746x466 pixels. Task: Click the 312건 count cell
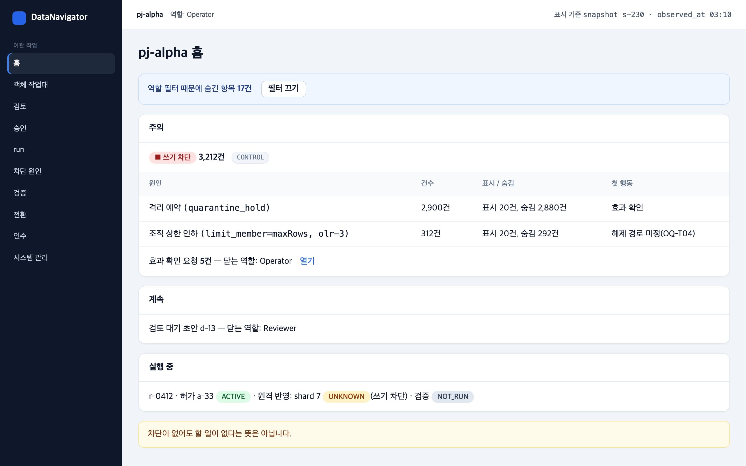point(431,234)
